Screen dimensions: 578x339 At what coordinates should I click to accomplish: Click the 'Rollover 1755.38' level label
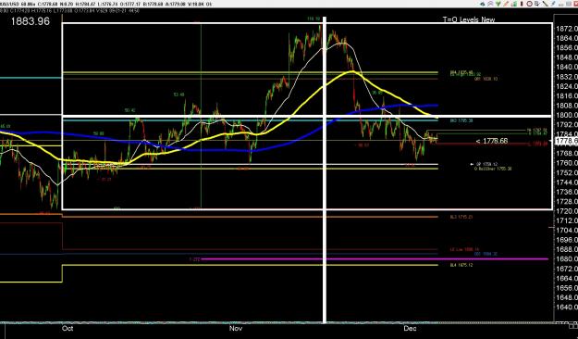[x=493, y=169]
